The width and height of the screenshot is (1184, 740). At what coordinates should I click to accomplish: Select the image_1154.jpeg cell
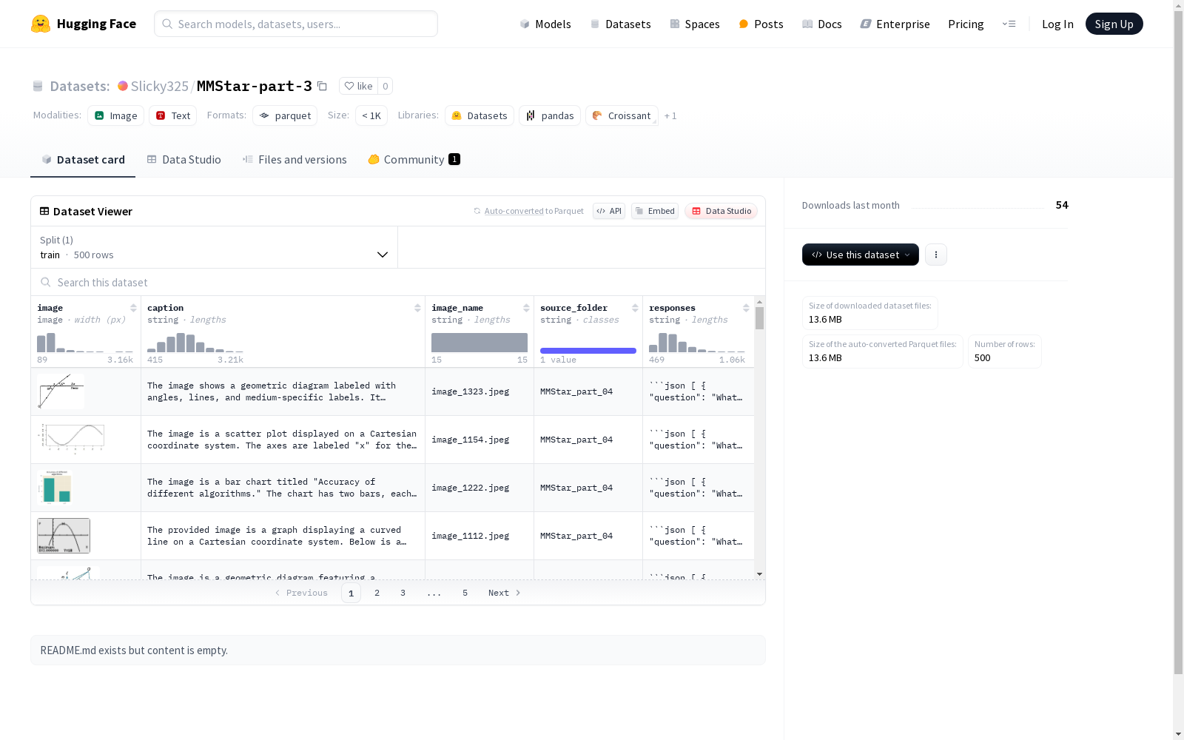480,440
